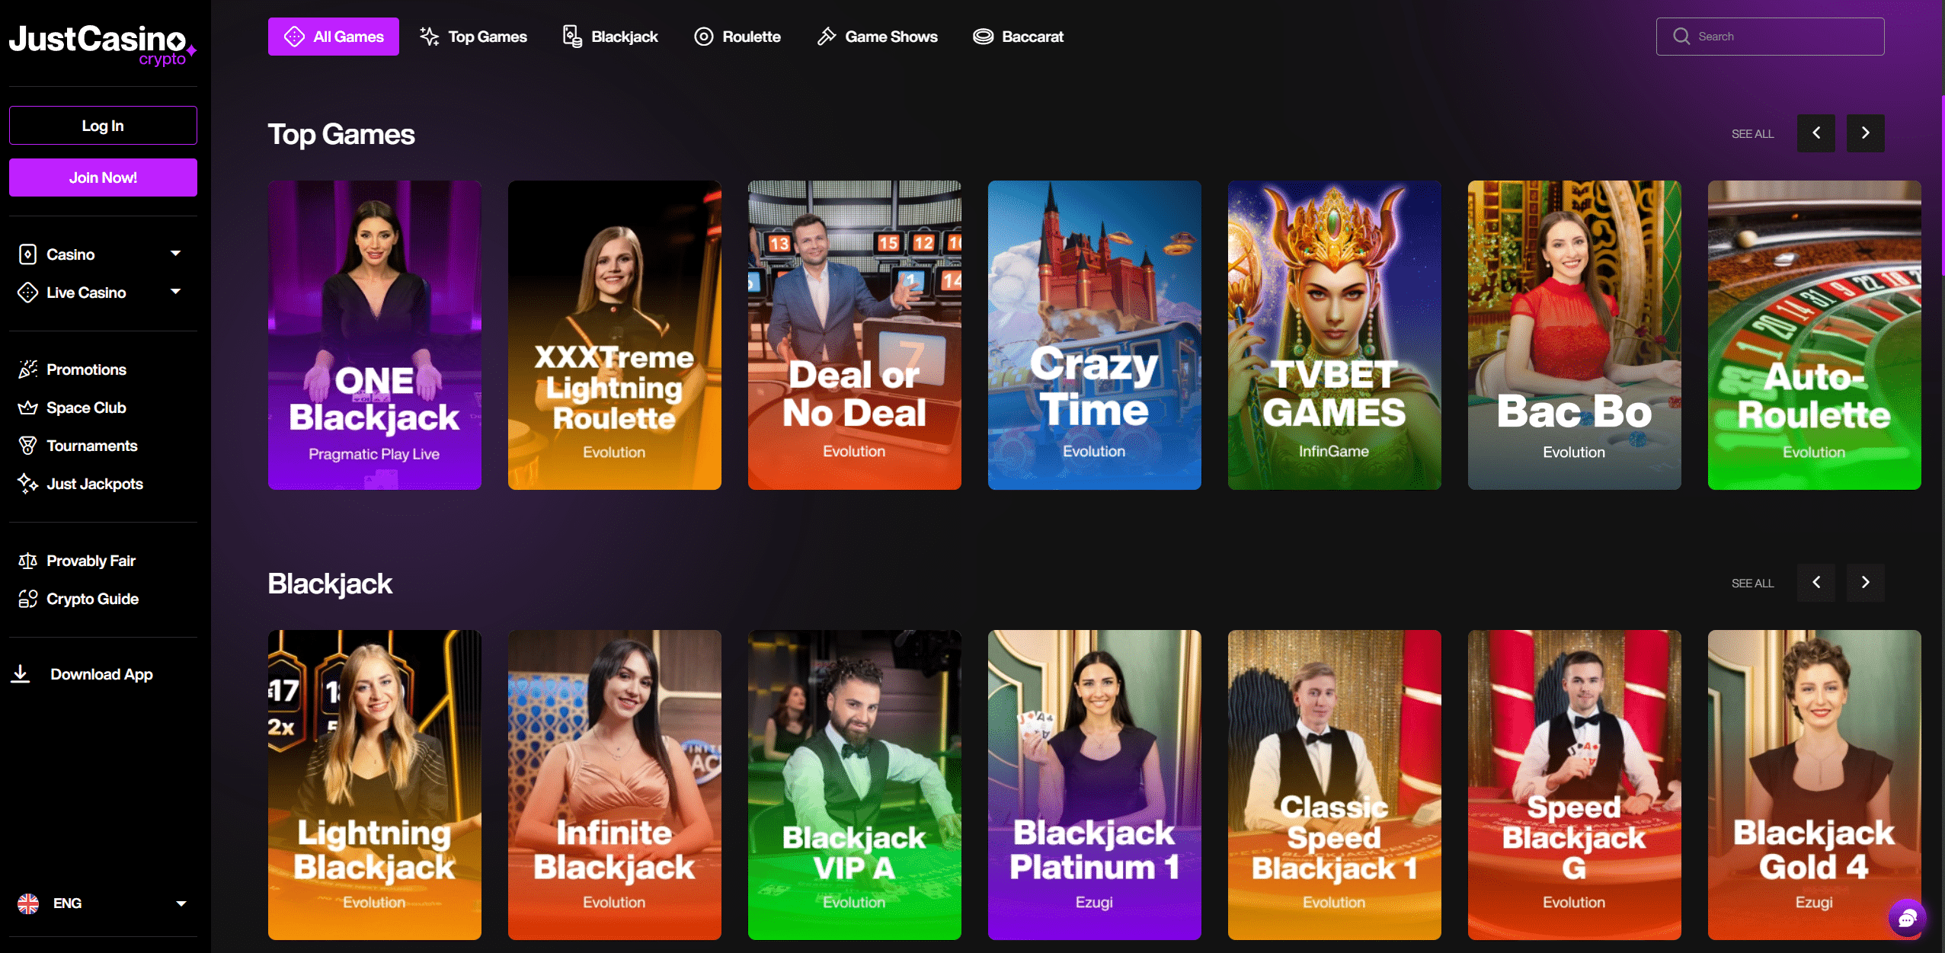Image resolution: width=1945 pixels, height=953 pixels.
Task: Open TVBET GAMES card
Action: (x=1334, y=335)
